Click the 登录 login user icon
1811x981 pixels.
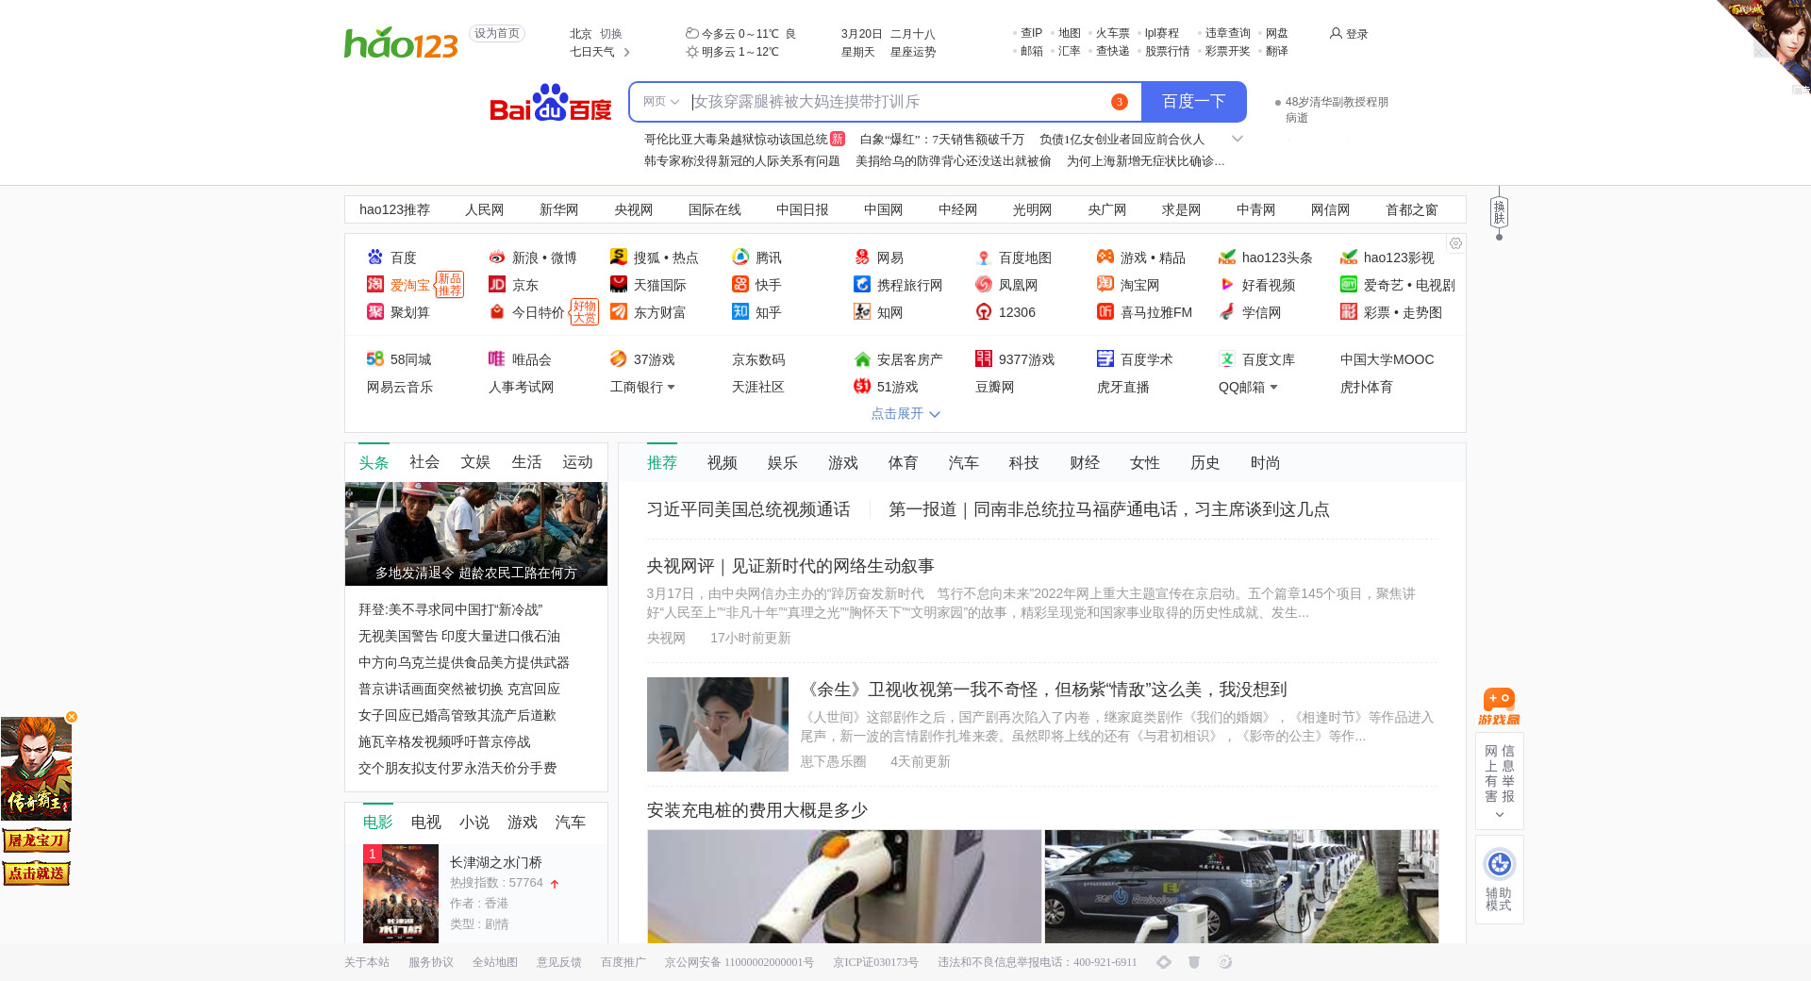[x=1336, y=33]
